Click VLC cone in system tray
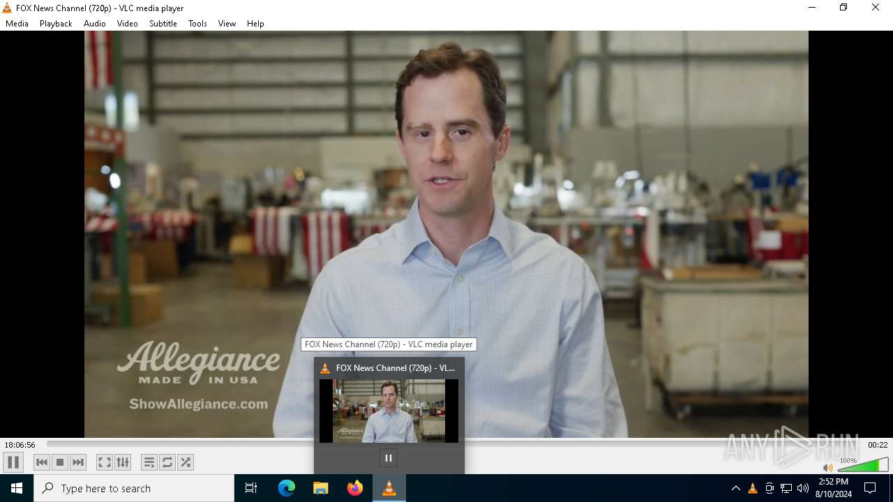The height and width of the screenshot is (502, 893). click(x=752, y=488)
